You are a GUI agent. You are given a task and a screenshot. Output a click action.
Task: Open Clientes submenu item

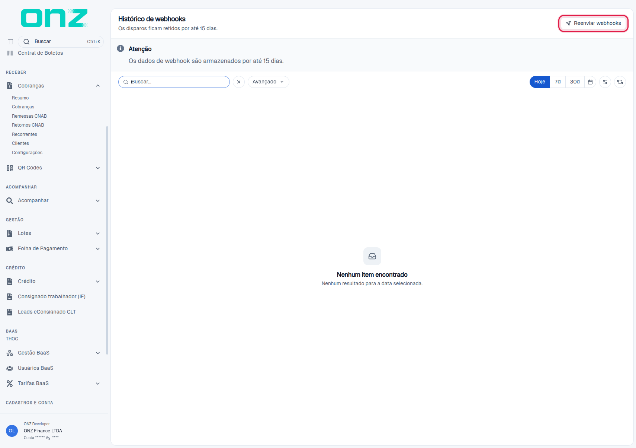point(20,143)
